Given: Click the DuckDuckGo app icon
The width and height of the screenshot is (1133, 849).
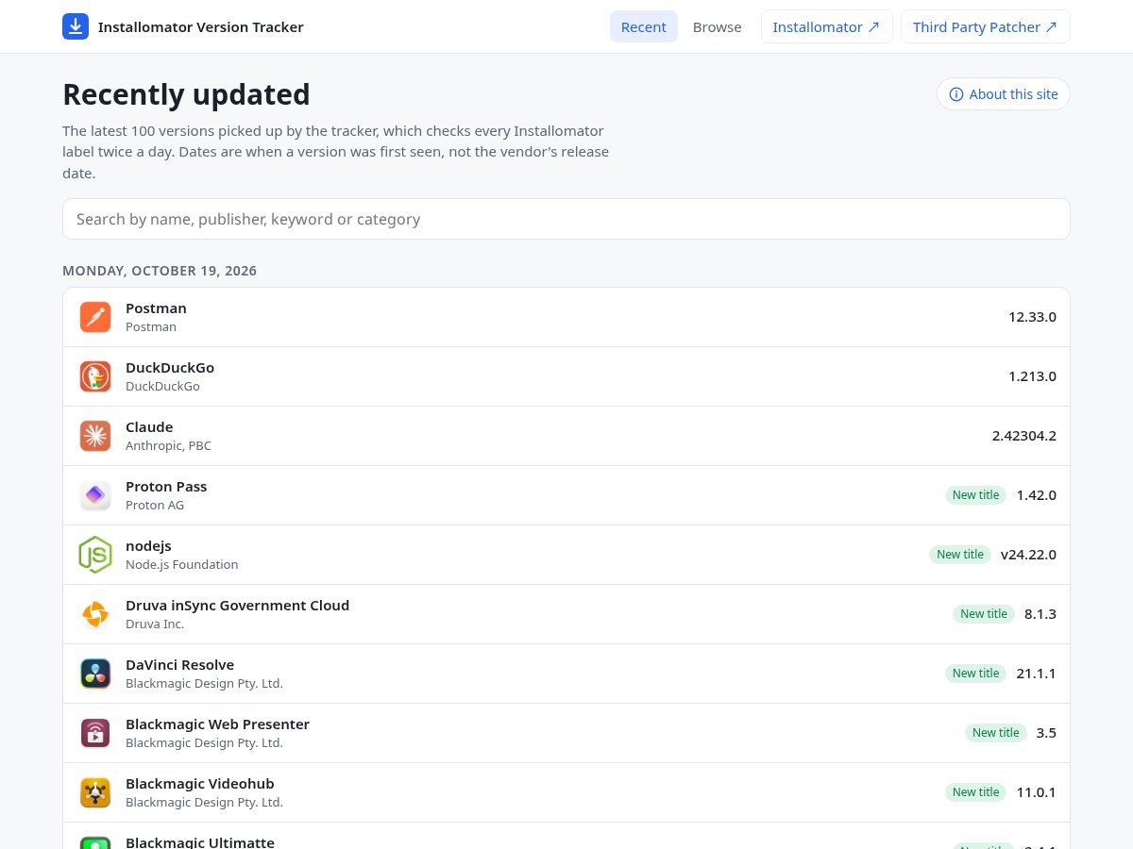Looking at the screenshot, I should point(95,376).
